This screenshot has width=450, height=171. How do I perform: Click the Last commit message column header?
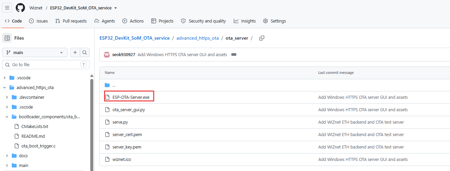tap(336, 73)
